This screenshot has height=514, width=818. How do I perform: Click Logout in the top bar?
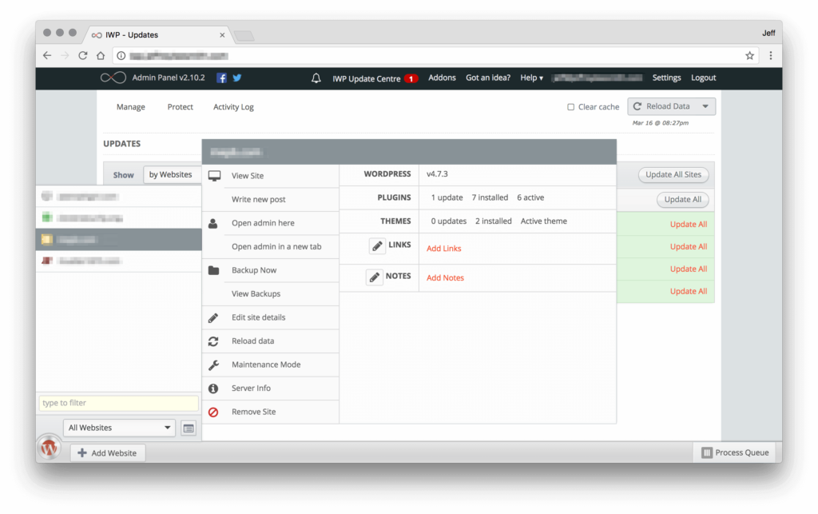(x=703, y=78)
